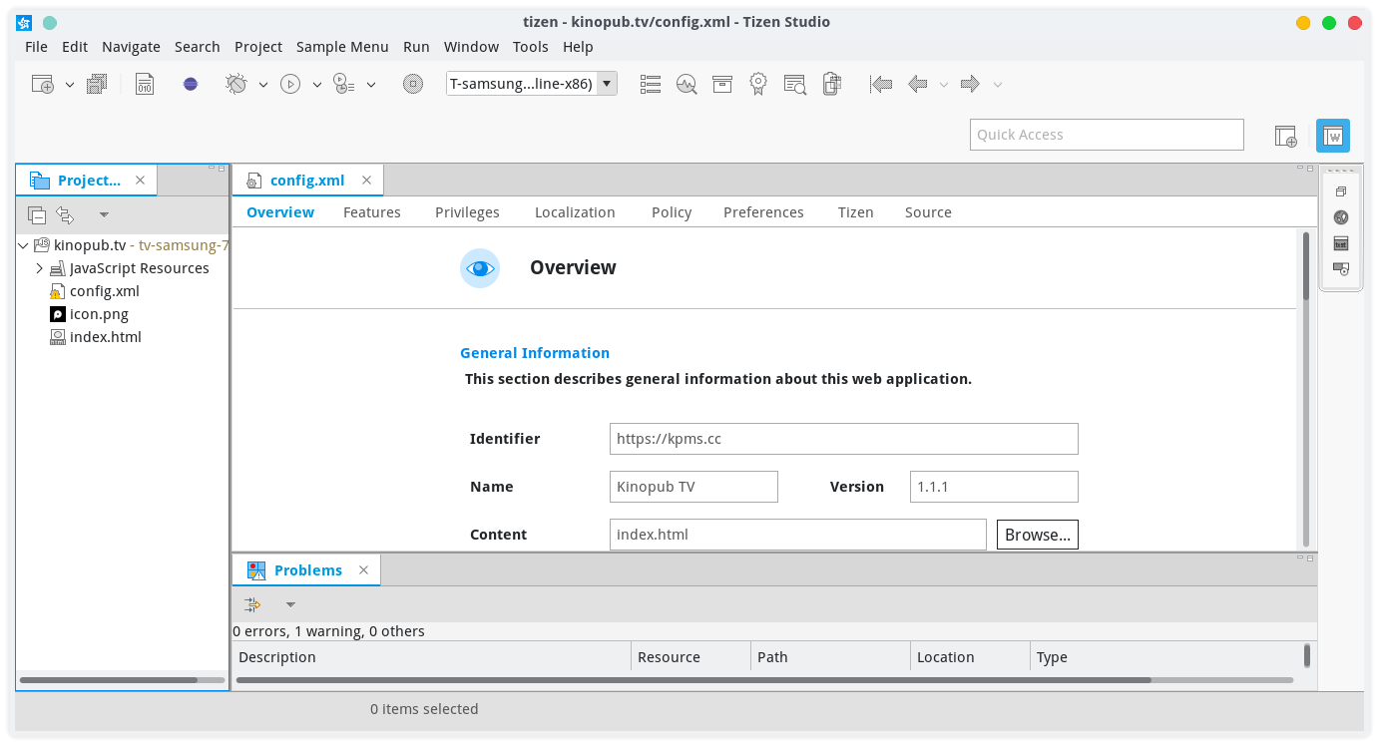Image resolution: width=1379 pixels, height=746 pixels.
Task: Open the dropdown arrow beside the New icon
Action: click(70, 85)
